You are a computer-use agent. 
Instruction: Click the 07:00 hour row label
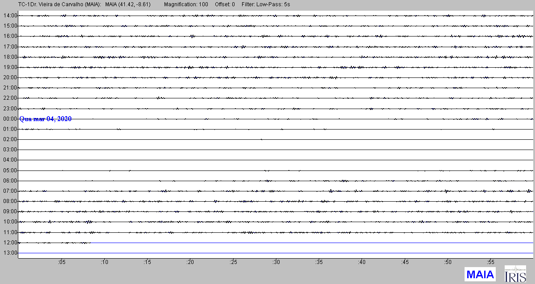pyautogui.click(x=10, y=191)
